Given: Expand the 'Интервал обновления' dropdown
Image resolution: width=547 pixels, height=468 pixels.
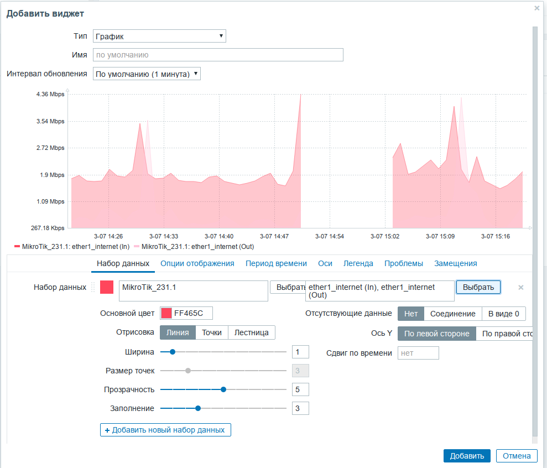Looking at the screenshot, I should [x=147, y=74].
